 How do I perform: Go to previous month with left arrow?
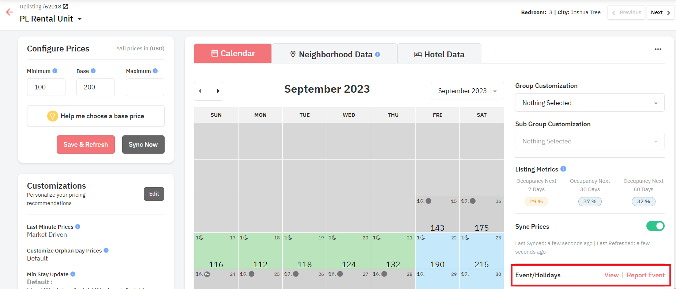click(x=200, y=91)
